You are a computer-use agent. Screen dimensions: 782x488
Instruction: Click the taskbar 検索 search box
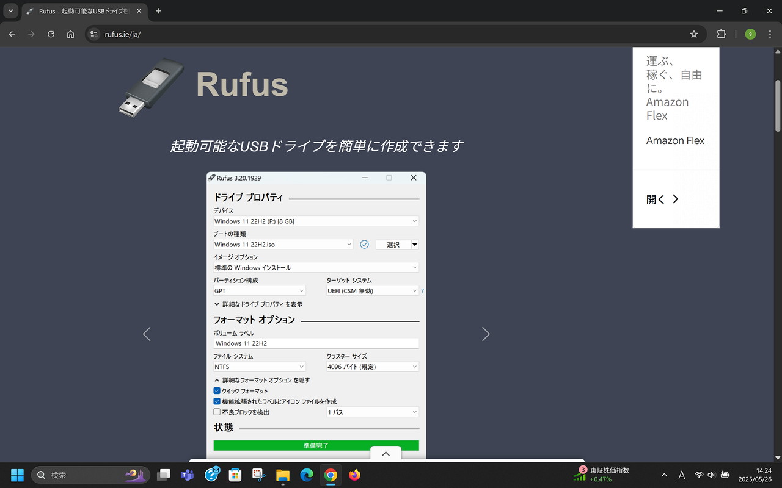(x=90, y=475)
